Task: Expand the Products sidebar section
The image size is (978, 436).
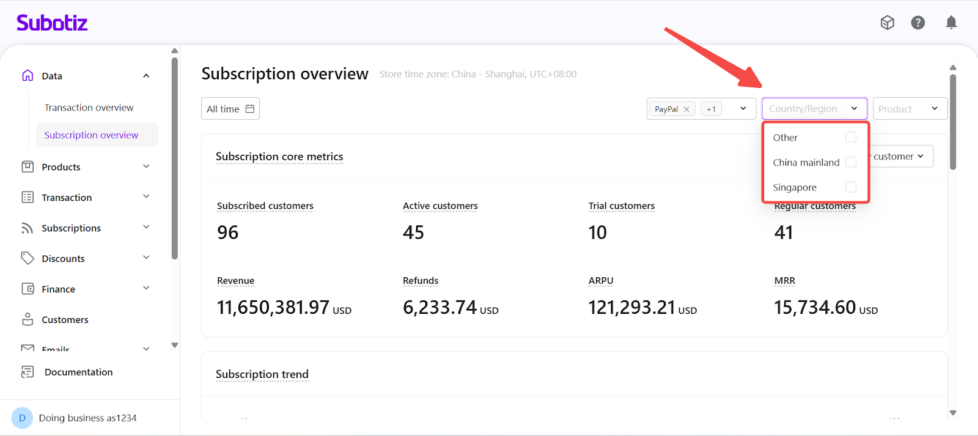Action: (x=146, y=167)
